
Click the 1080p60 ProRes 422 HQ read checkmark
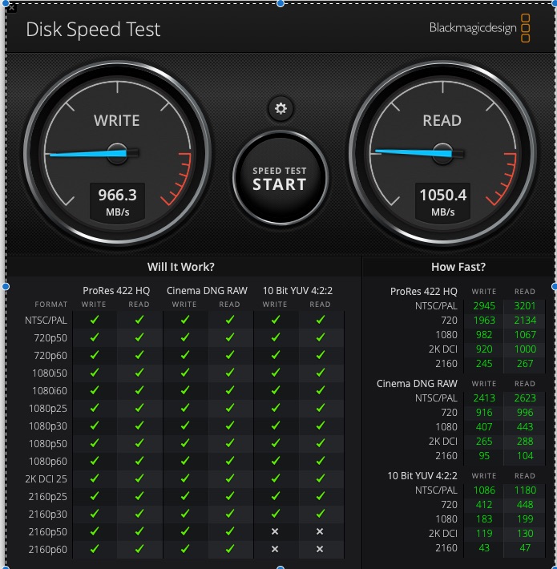(x=139, y=461)
